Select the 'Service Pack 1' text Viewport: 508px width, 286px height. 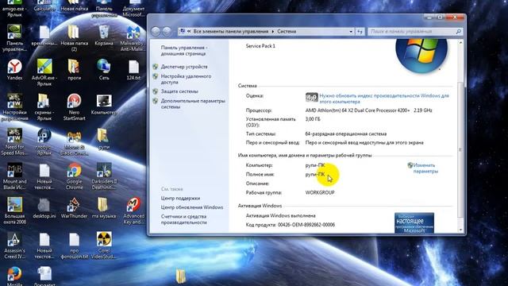(x=260, y=46)
